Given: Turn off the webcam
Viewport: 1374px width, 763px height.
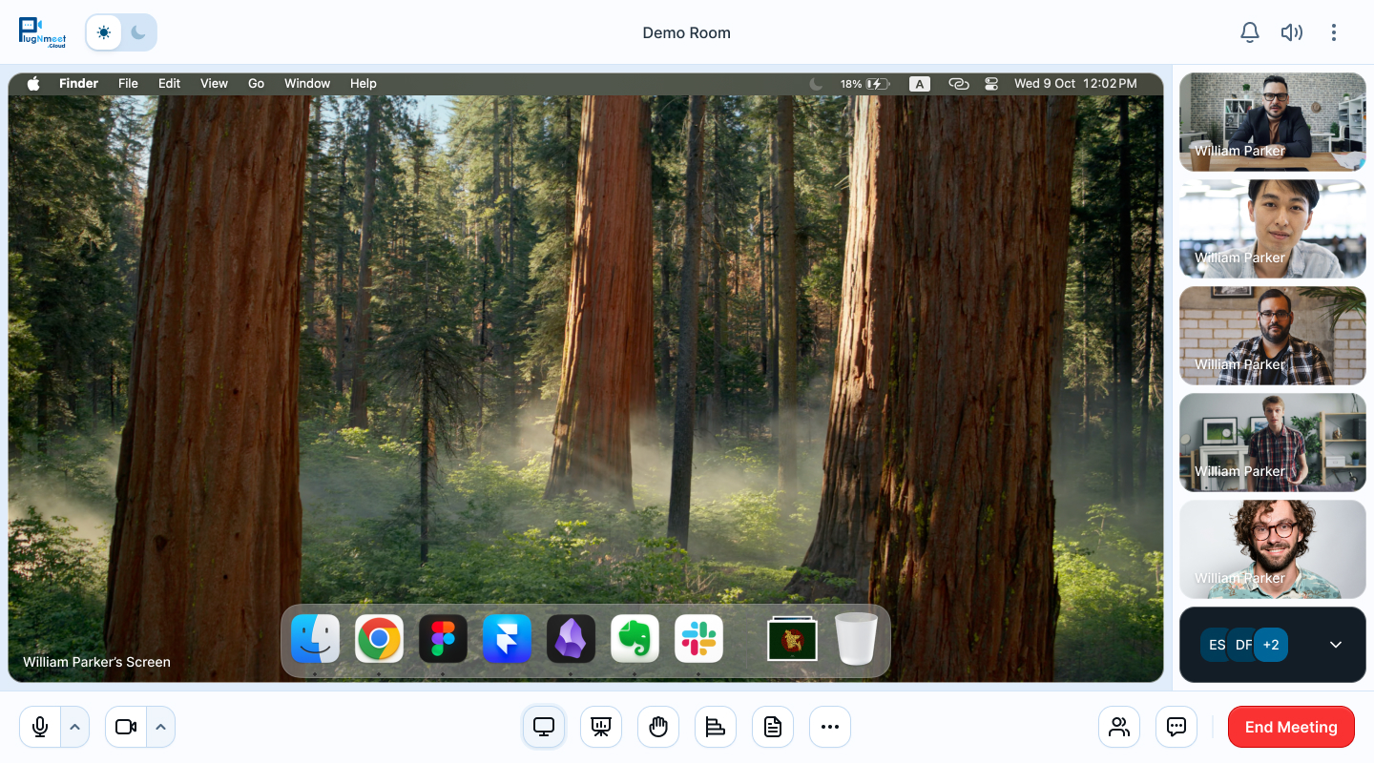Looking at the screenshot, I should (x=125, y=726).
